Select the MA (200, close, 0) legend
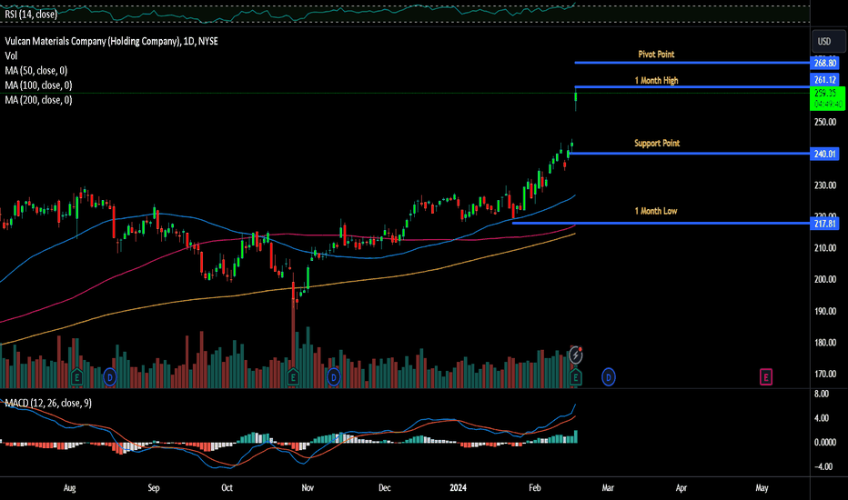Image resolution: width=848 pixels, height=500 pixels. pyautogui.click(x=38, y=99)
